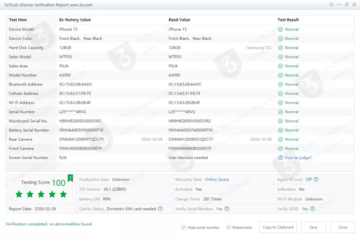Open the Online Query warranty link

(217, 179)
